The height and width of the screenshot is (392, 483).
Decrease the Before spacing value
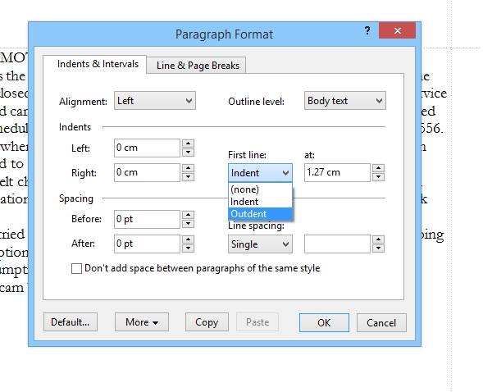(188, 224)
